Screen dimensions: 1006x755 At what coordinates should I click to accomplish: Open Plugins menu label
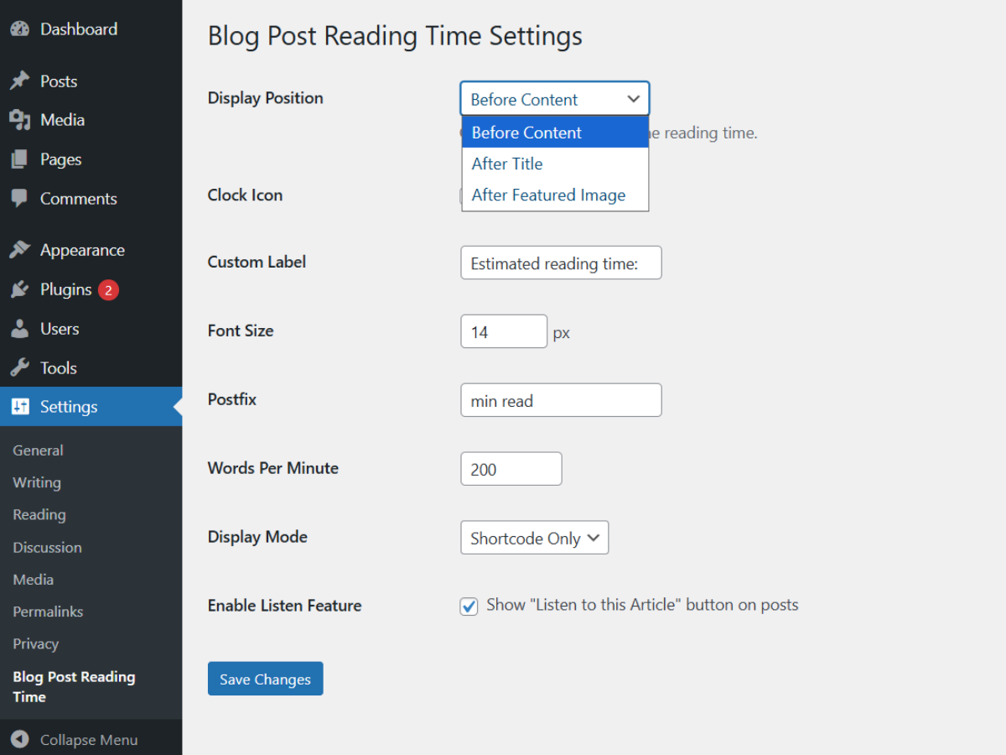pos(65,289)
